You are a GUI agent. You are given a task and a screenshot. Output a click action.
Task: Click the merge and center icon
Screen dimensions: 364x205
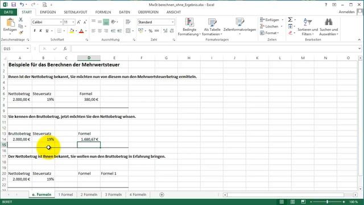pos(128,31)
